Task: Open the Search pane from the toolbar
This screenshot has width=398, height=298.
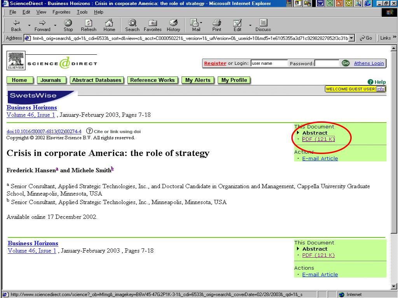Action: point(132,23)
